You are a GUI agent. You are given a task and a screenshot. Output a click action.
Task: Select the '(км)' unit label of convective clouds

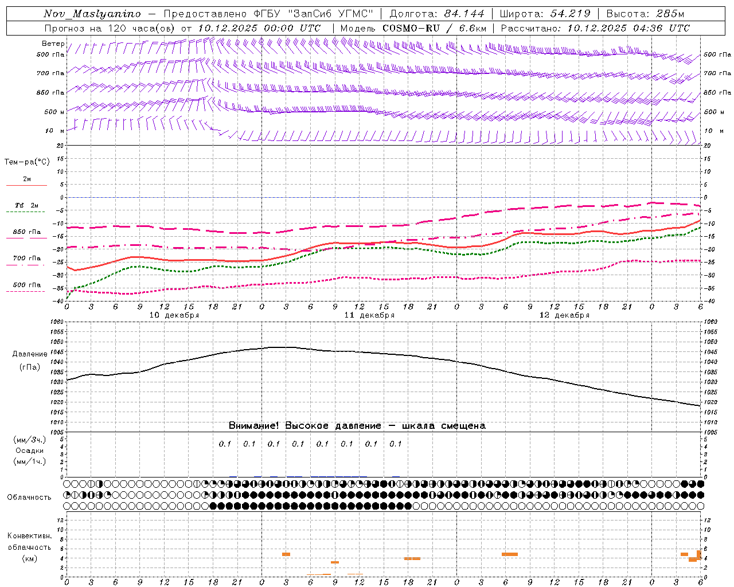coord(30,558)
